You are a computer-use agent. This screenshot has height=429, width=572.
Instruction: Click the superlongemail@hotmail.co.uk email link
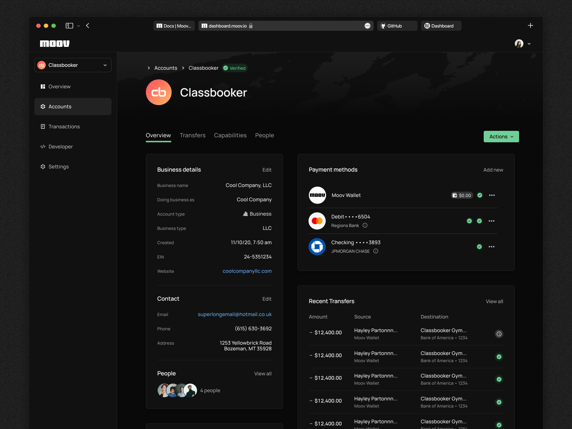235,314
